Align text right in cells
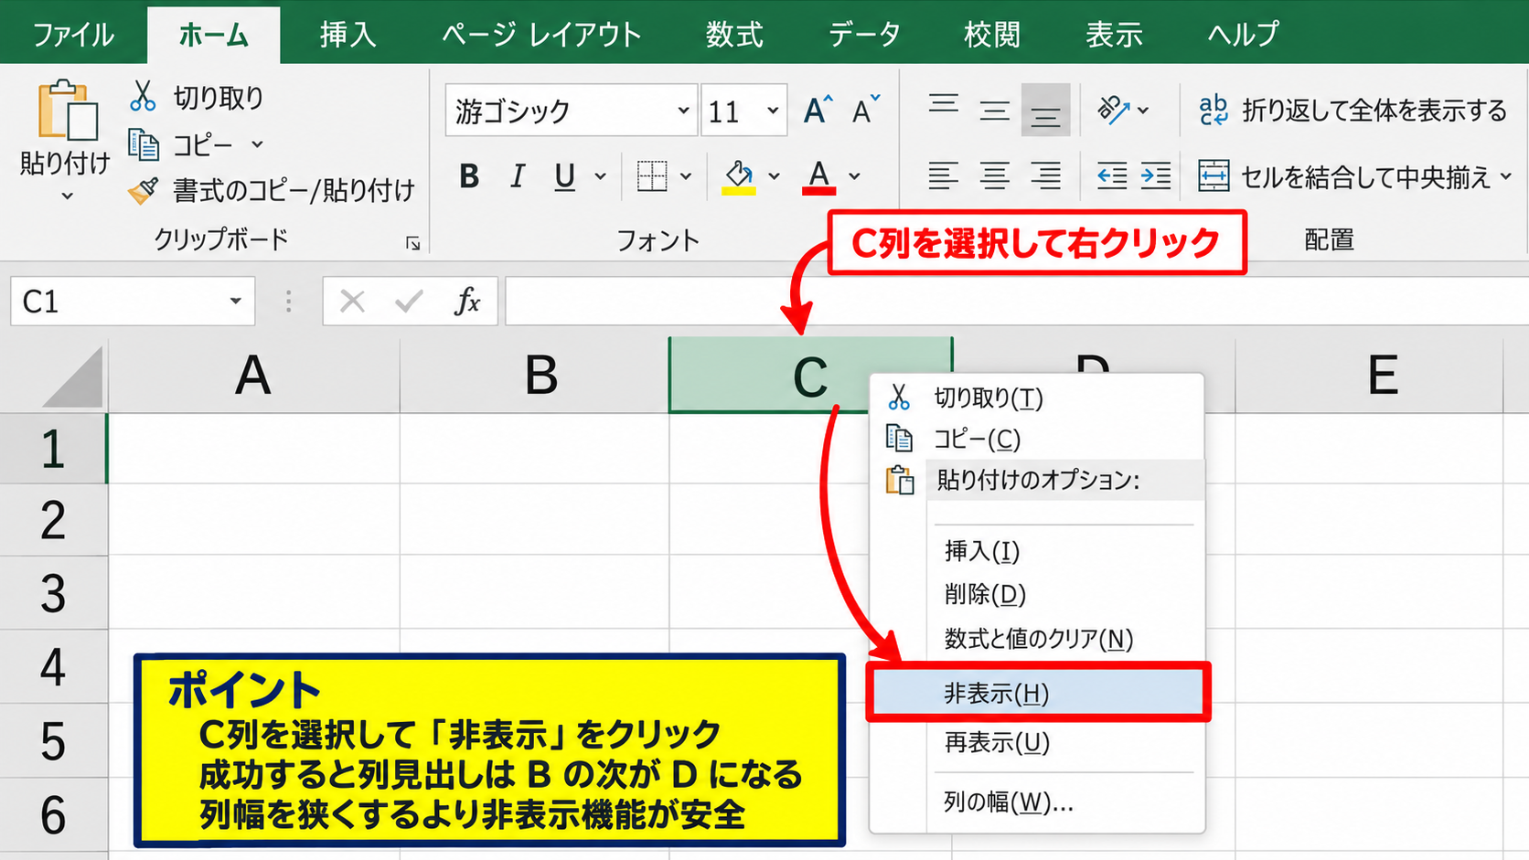The height and width of the screenshot is (860, 1529). pos(1045,175)
